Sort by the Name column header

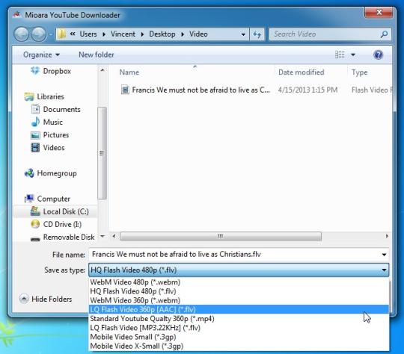(195, 72)
